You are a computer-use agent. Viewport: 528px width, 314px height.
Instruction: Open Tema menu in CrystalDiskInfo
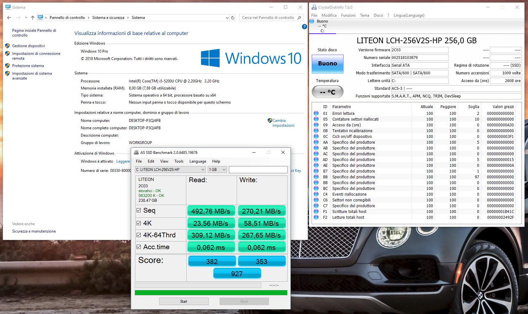pos(365,15)
